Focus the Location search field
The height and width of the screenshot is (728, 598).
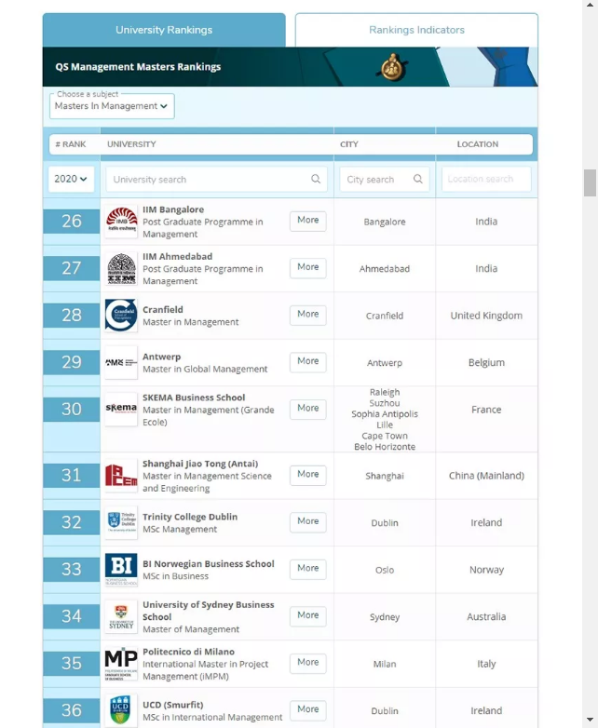pyautogui.click(x=486, y=179)
